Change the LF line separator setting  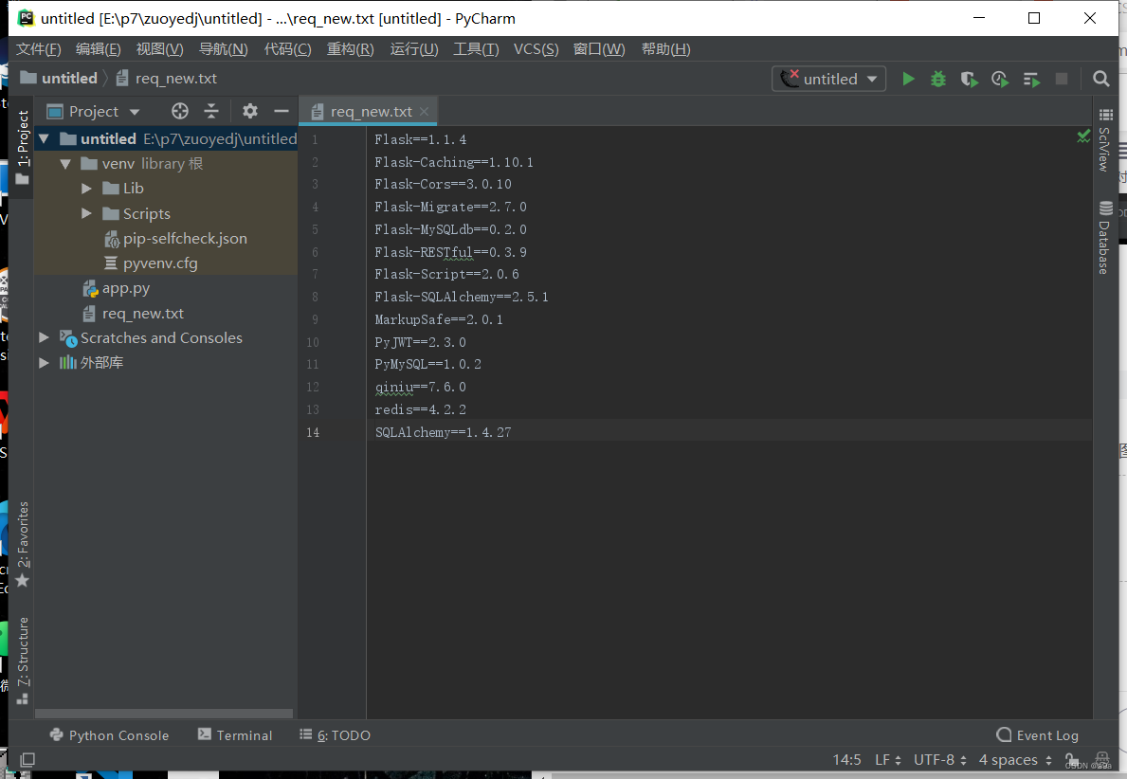tap(887, 760)
